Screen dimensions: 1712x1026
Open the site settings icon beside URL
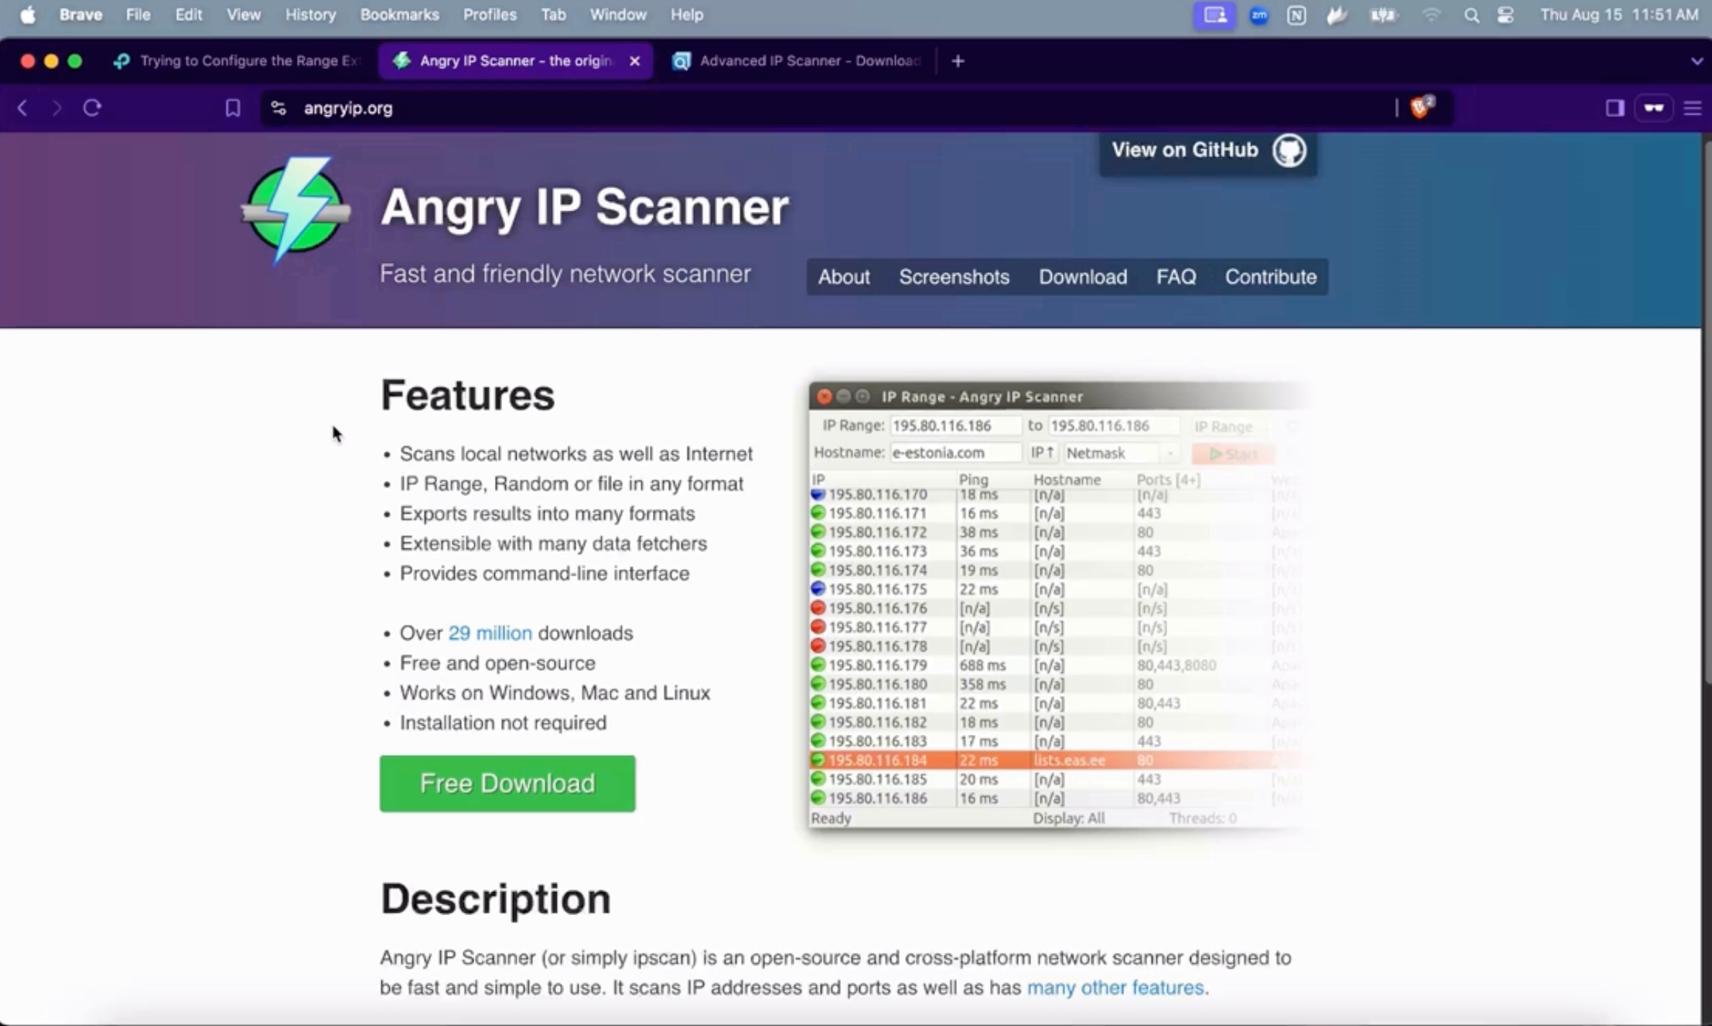(x=279, y=108)
